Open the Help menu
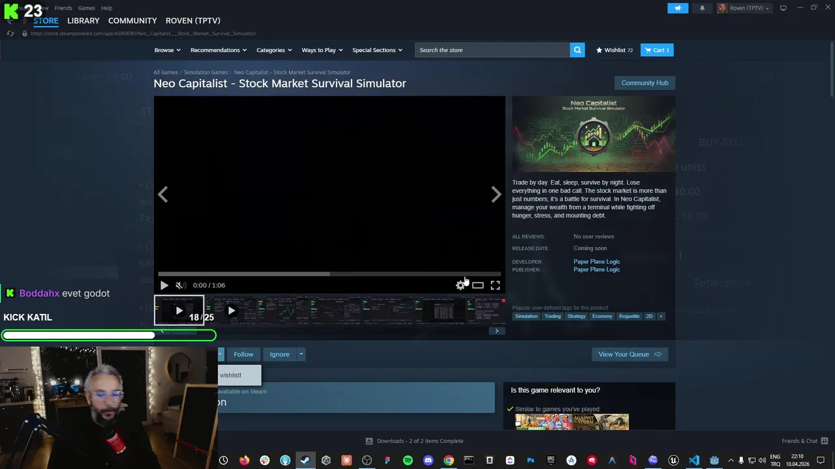Screen dimensions: 835x469 107,8
